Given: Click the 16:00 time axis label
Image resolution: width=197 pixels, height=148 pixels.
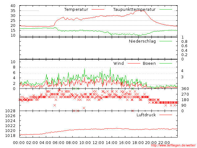Looking at the screenshot, I should pos(125,143).
